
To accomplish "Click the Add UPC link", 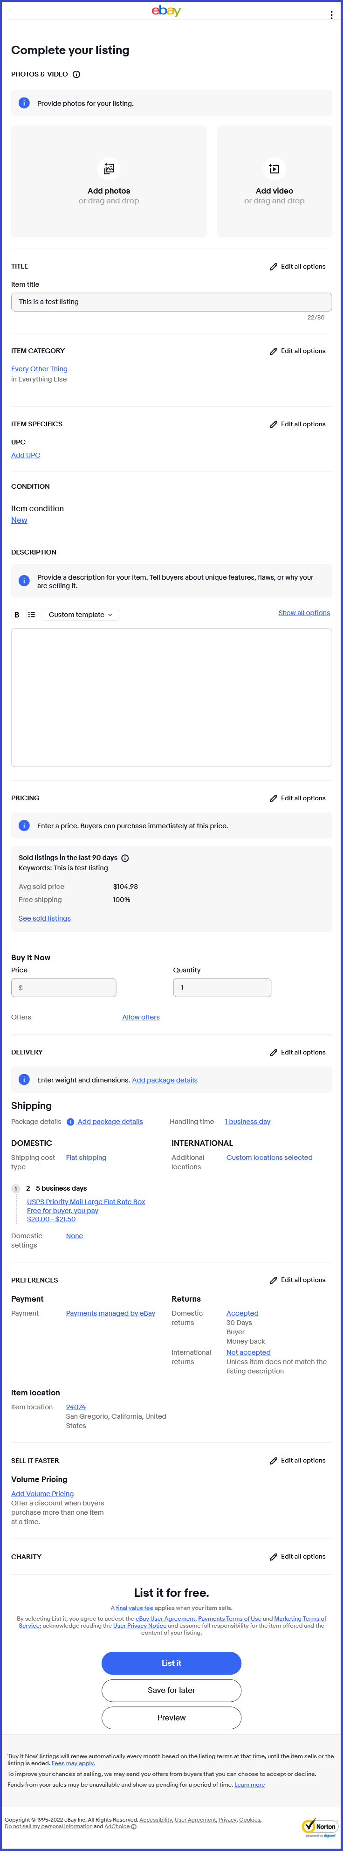I will coord(26,456).
